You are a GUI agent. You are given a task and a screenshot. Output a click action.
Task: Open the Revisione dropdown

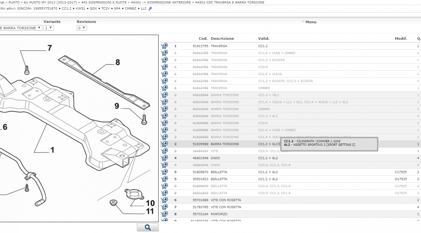(x=82, y=28)
